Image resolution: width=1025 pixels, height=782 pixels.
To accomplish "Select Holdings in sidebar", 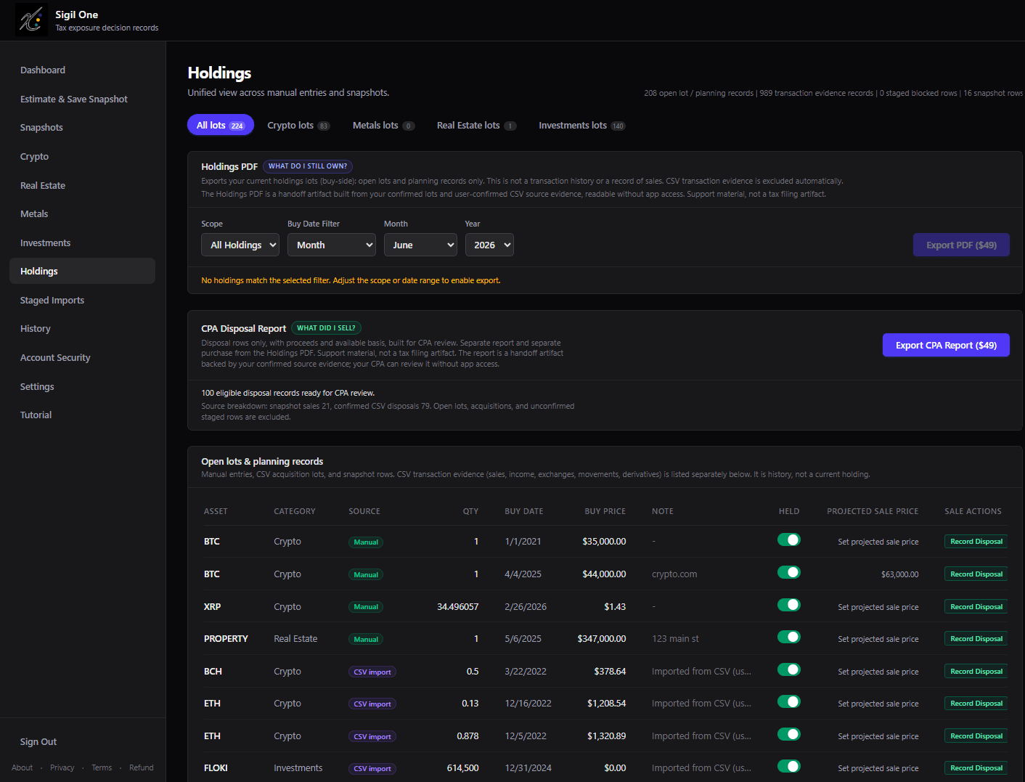I will [82, 271].
